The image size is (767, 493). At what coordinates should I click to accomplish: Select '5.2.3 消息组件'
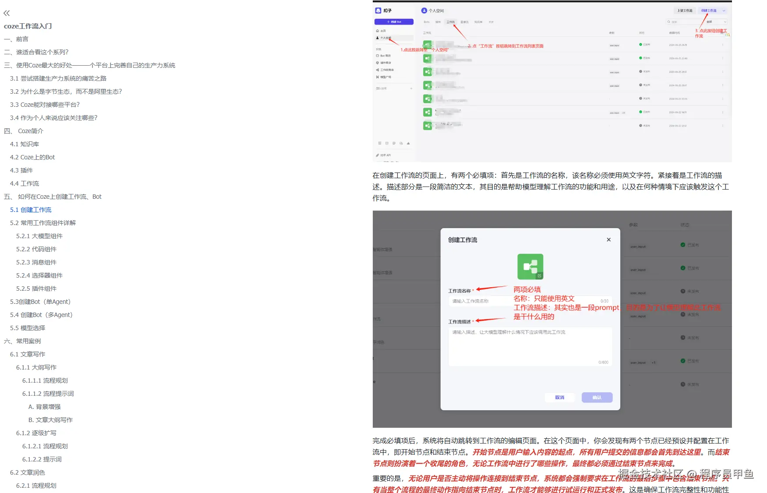pos(36,262)
